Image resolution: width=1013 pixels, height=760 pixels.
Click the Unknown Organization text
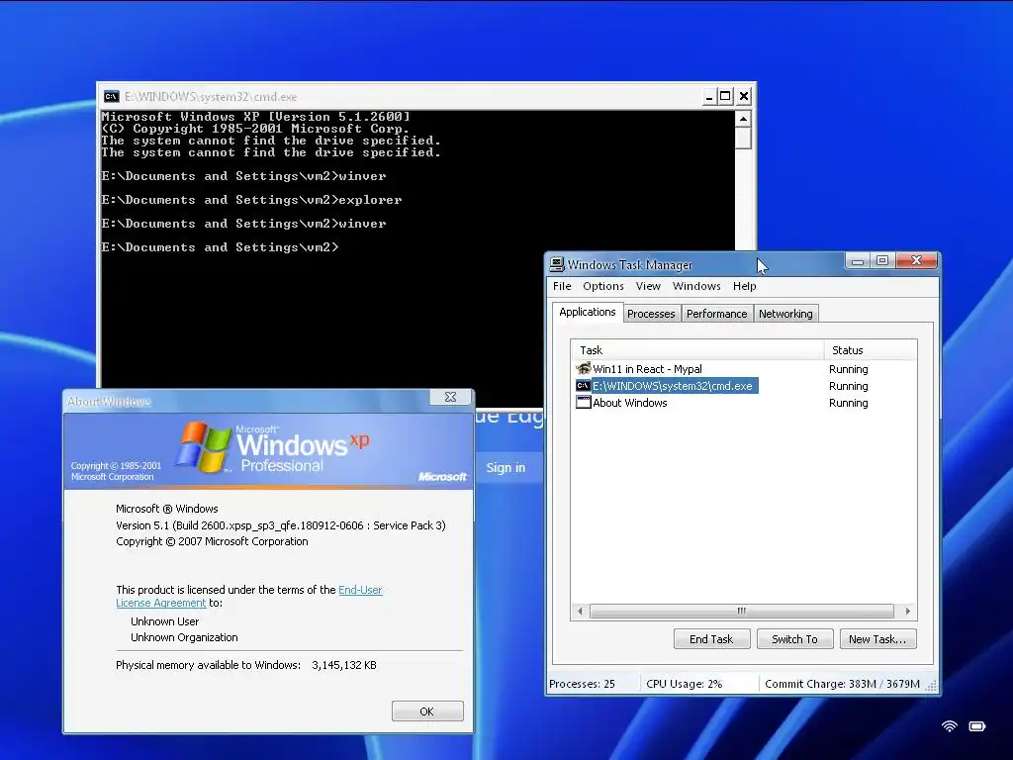[184, 637]
